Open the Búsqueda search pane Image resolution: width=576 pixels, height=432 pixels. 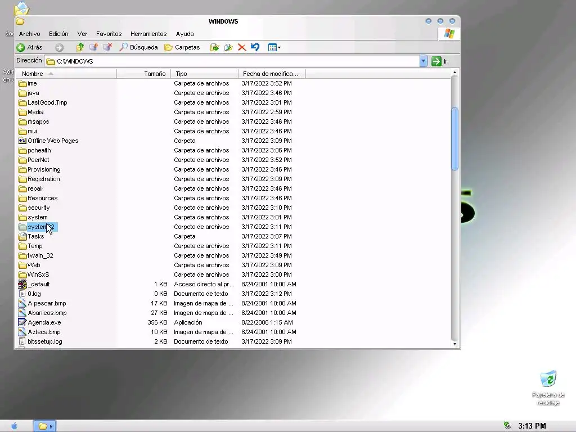(x=138, y=47)
